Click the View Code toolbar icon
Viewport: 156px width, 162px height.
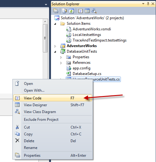click(x=80, y=11)
